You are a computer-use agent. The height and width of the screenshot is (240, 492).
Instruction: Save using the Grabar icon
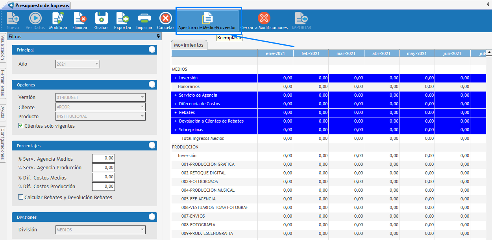(101, 18)
